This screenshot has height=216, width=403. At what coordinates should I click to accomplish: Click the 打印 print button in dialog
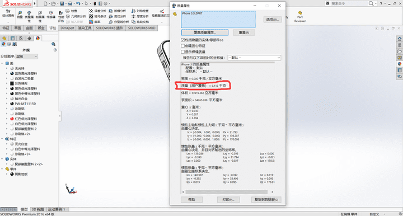click(228, 200)
